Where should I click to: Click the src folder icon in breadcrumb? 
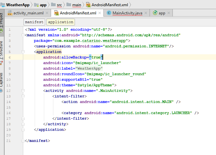pyautogui.click(x=53, y=5)
